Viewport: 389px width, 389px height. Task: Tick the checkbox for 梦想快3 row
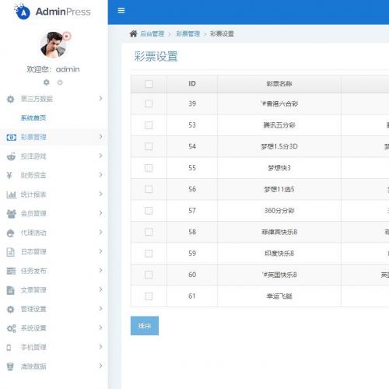(x=149, y=168)
